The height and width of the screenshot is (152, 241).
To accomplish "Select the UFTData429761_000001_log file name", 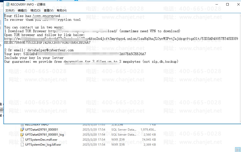I will coord(44,134).
